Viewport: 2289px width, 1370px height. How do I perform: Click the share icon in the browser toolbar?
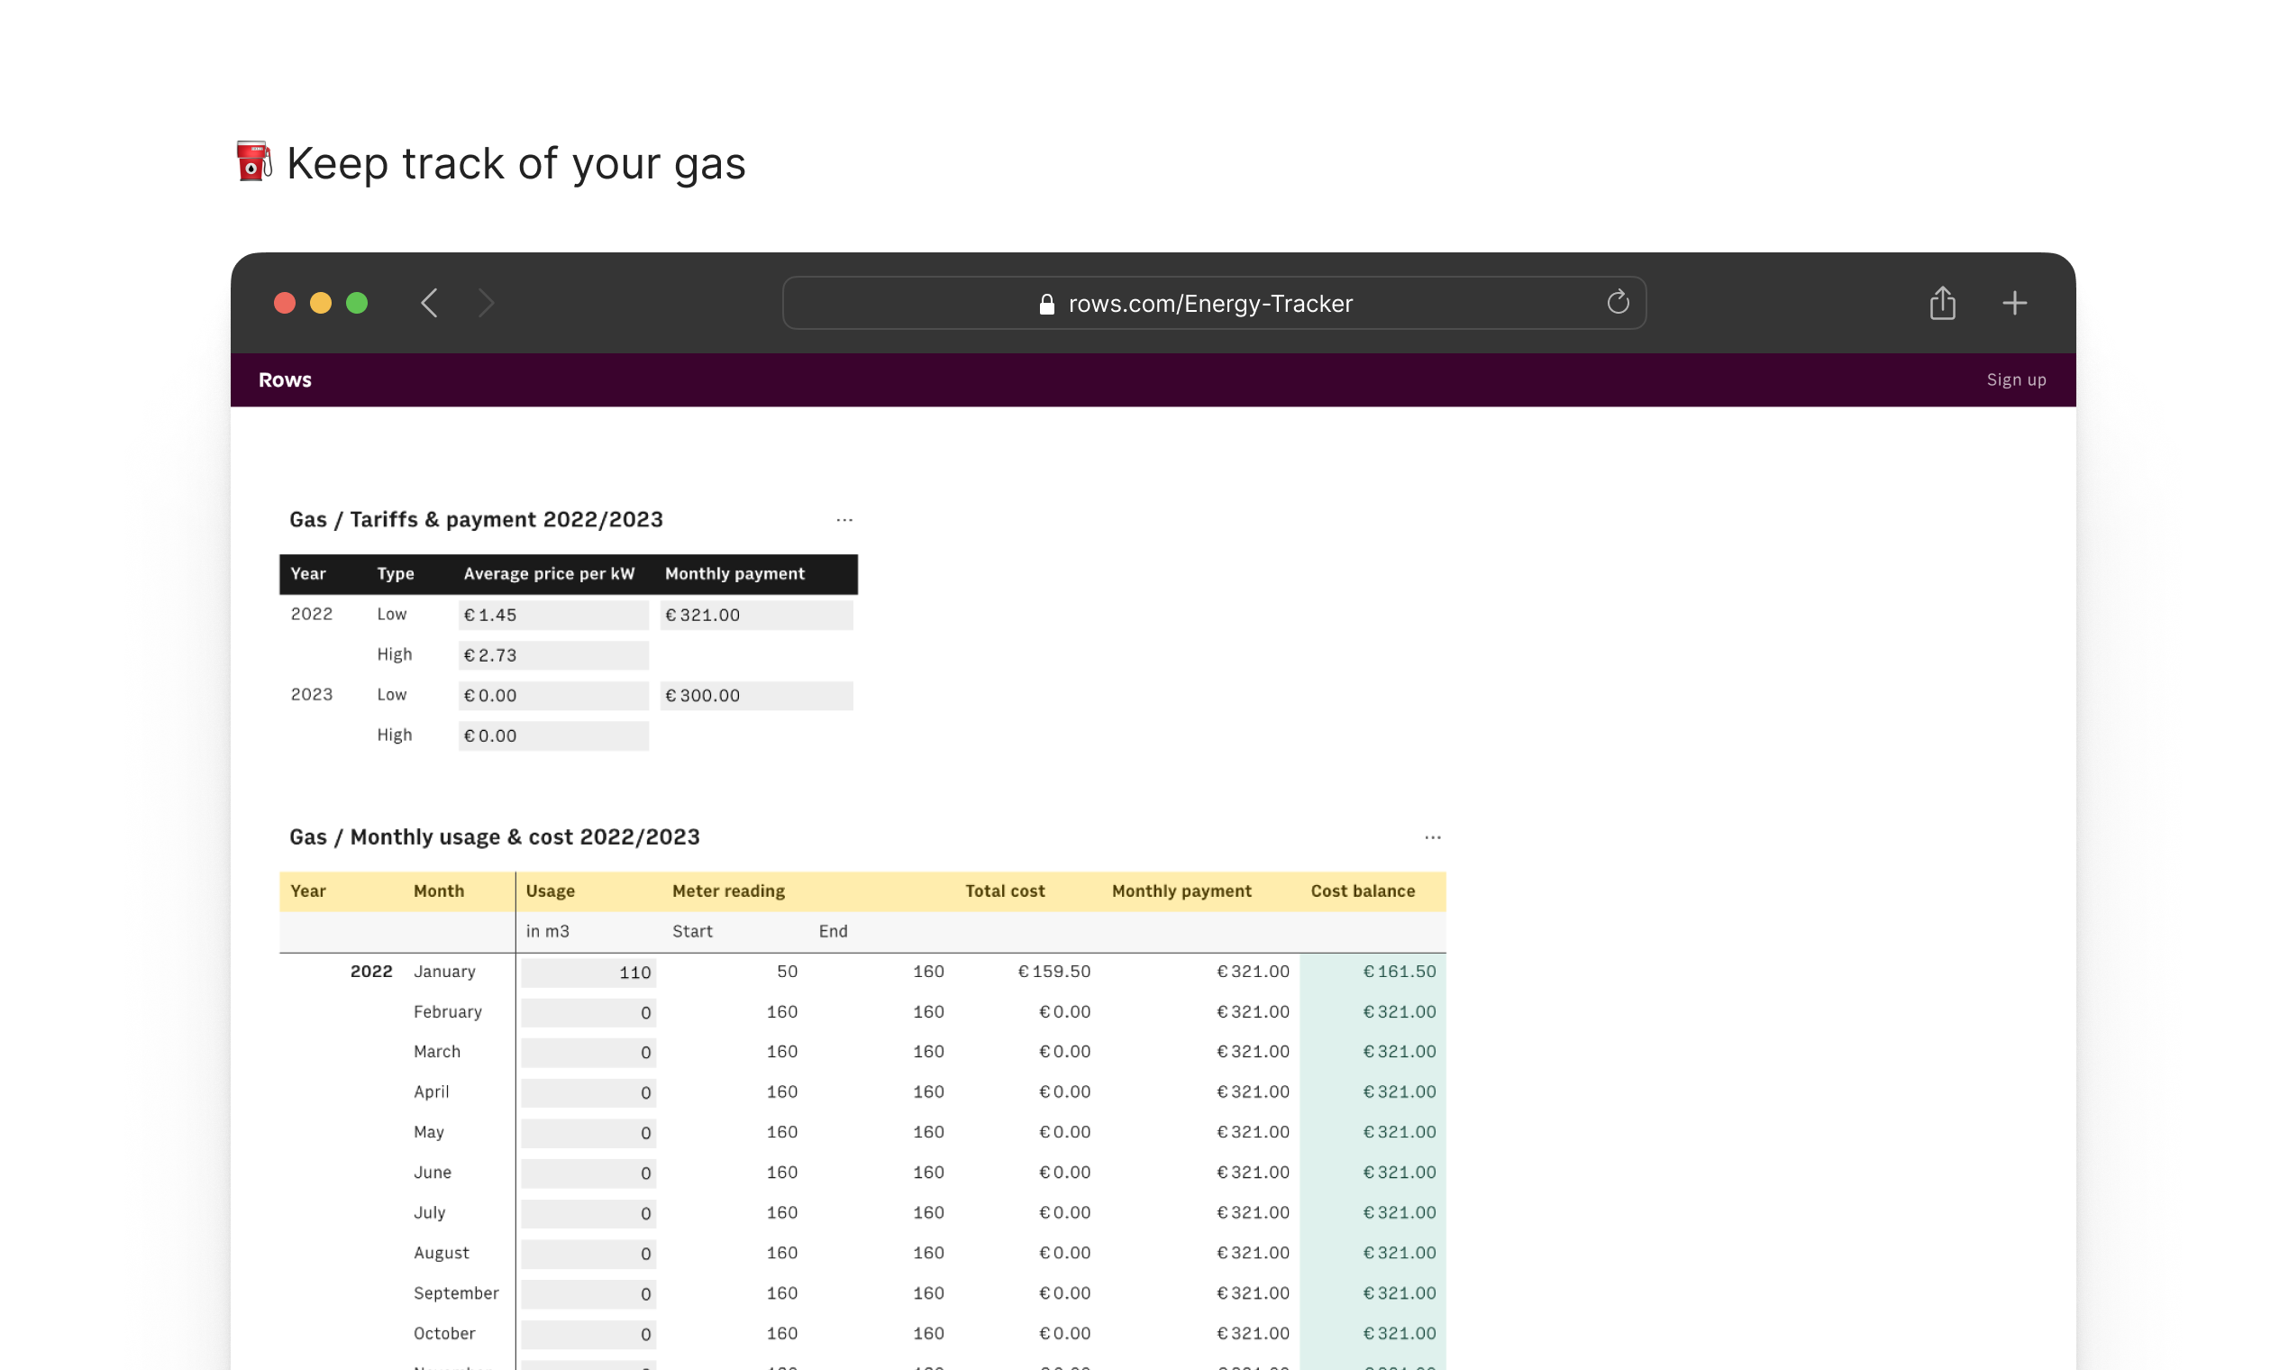1942,303
